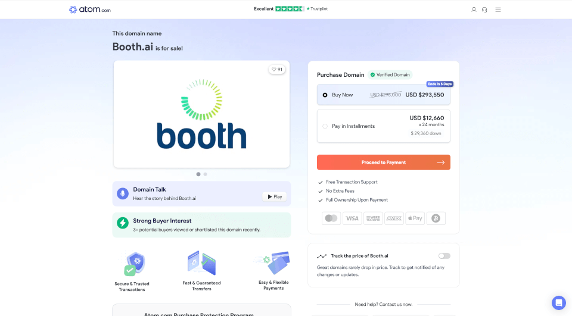Click the AMEX payment icon

394,218
